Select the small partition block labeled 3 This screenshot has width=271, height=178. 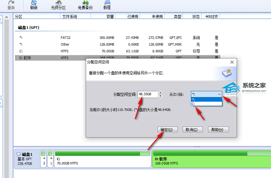point(44,159)
